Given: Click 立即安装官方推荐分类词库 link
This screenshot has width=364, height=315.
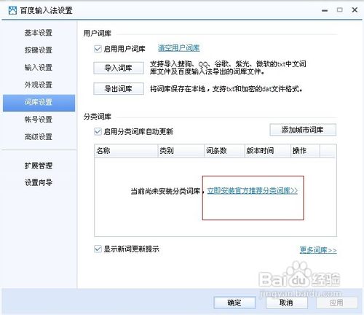Looking at the screenshot, I should pyautogui.click(x=253, y=191).
